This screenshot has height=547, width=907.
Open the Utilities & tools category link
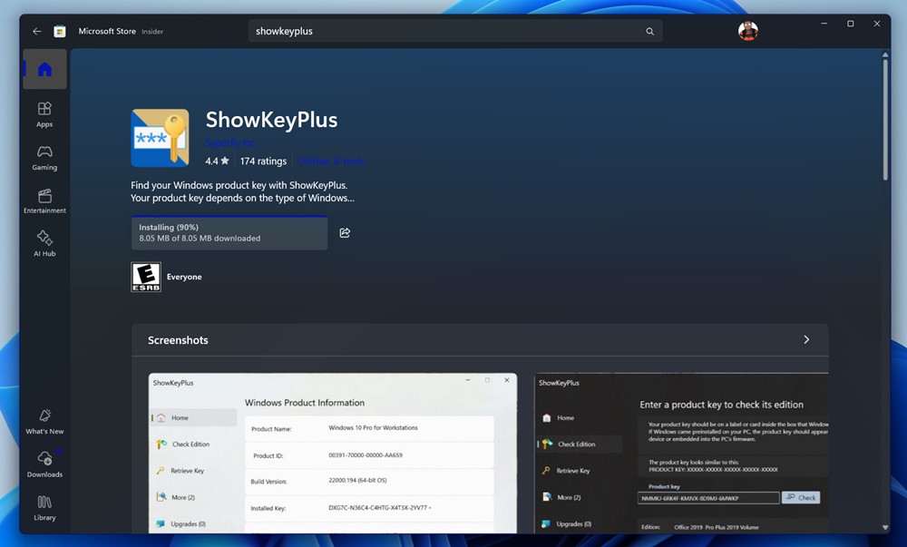[331, 161]
